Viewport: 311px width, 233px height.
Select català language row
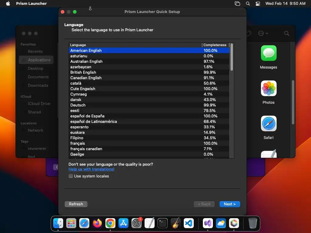coord(149,83)
